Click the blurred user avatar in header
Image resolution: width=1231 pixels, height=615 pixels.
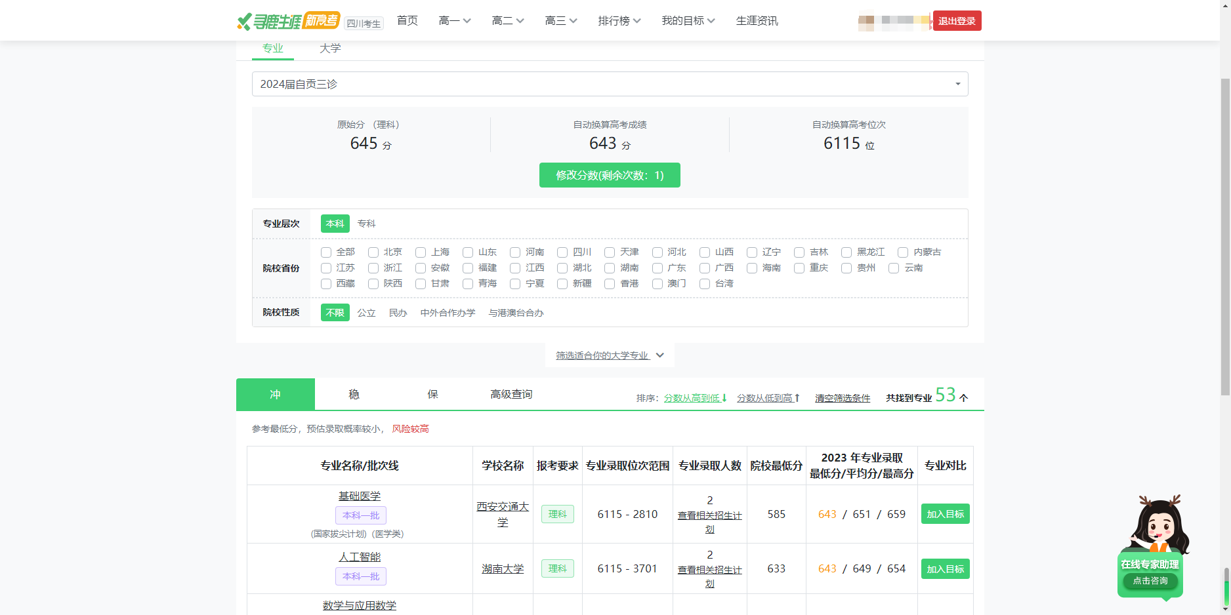coord(894,21)
